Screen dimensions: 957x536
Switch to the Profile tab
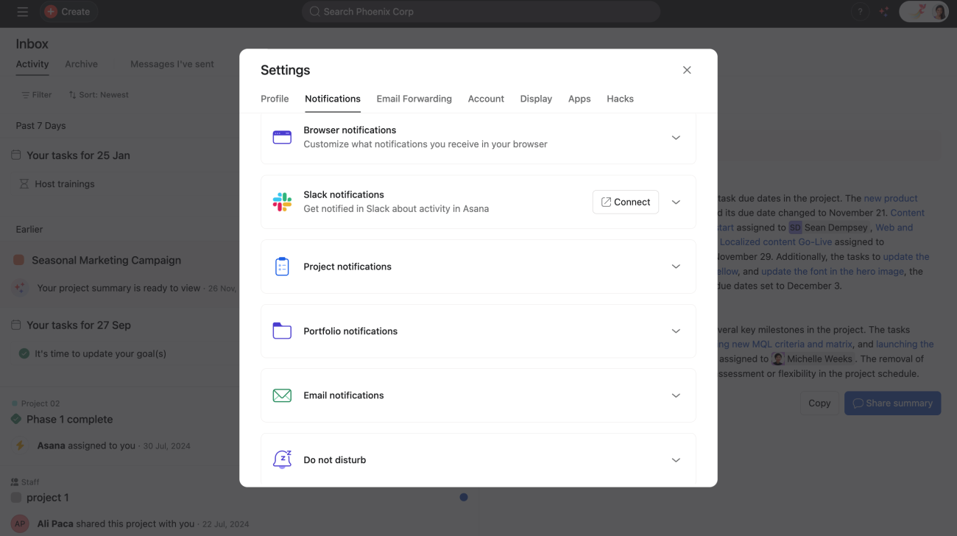coord(275,99)
